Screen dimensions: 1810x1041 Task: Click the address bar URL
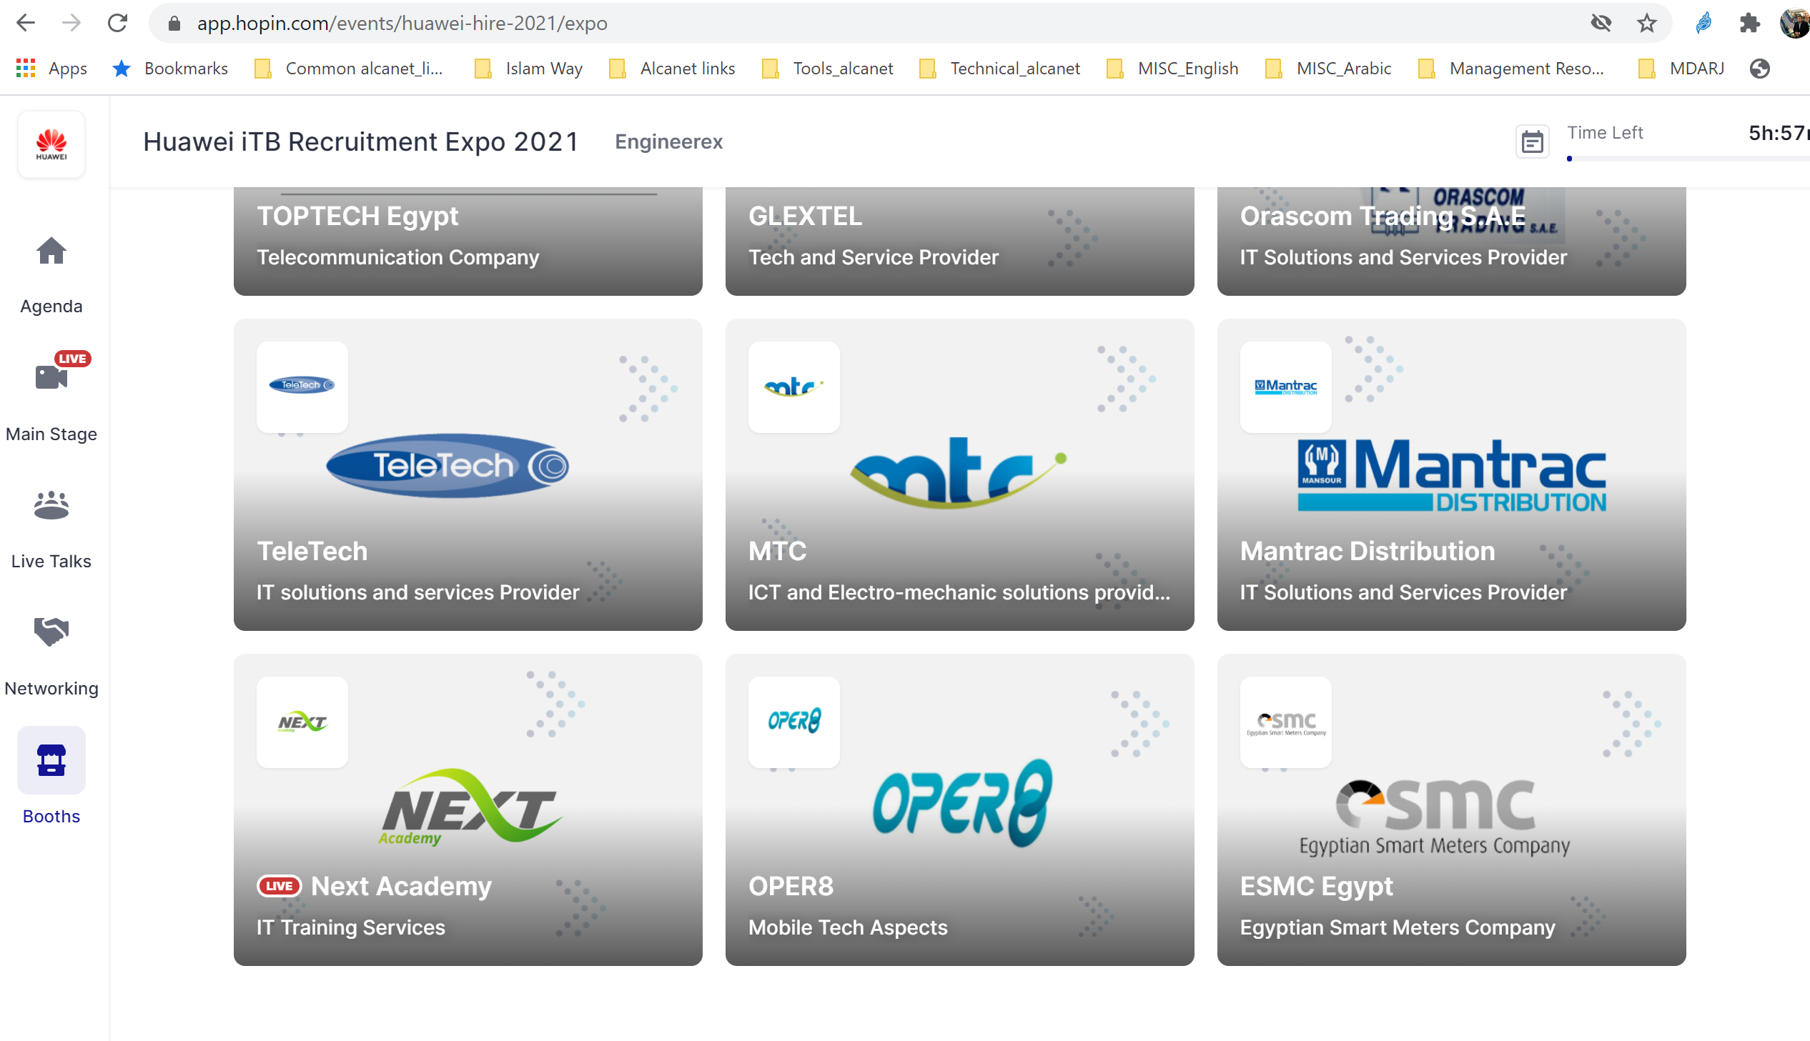tap(402, 24)
